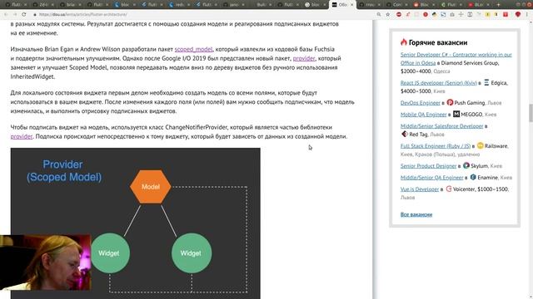Screen dimensions: 533x299
Task: Bookmark this page with the star icon
Action: (x=388, y=15)
